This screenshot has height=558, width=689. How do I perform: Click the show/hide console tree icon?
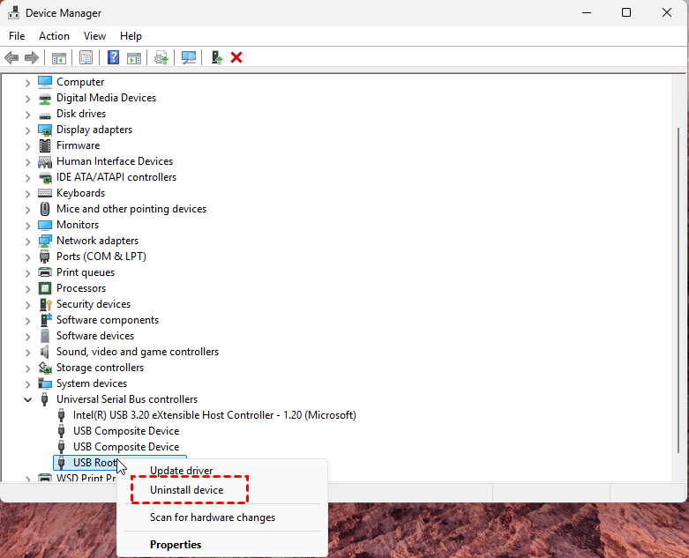(58, 57)
